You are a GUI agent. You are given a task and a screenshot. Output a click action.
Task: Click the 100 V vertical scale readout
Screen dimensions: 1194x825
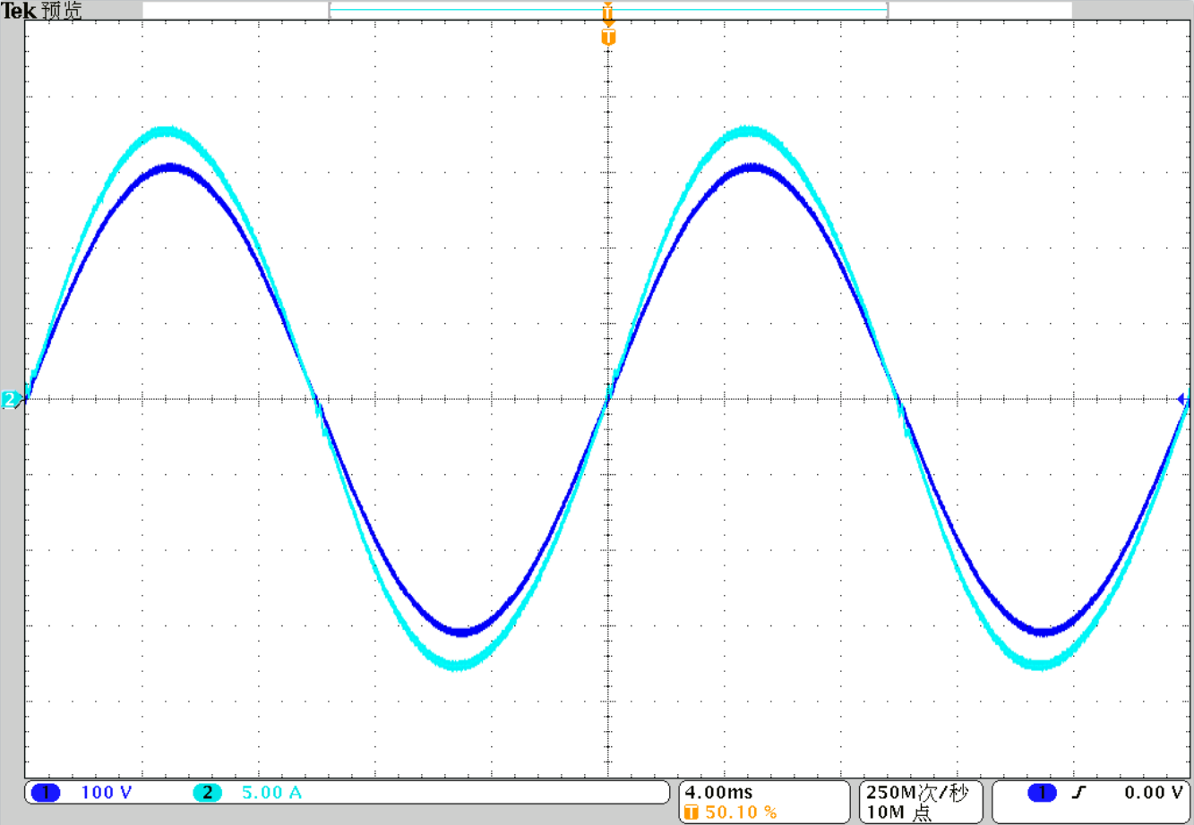(106, 792)
